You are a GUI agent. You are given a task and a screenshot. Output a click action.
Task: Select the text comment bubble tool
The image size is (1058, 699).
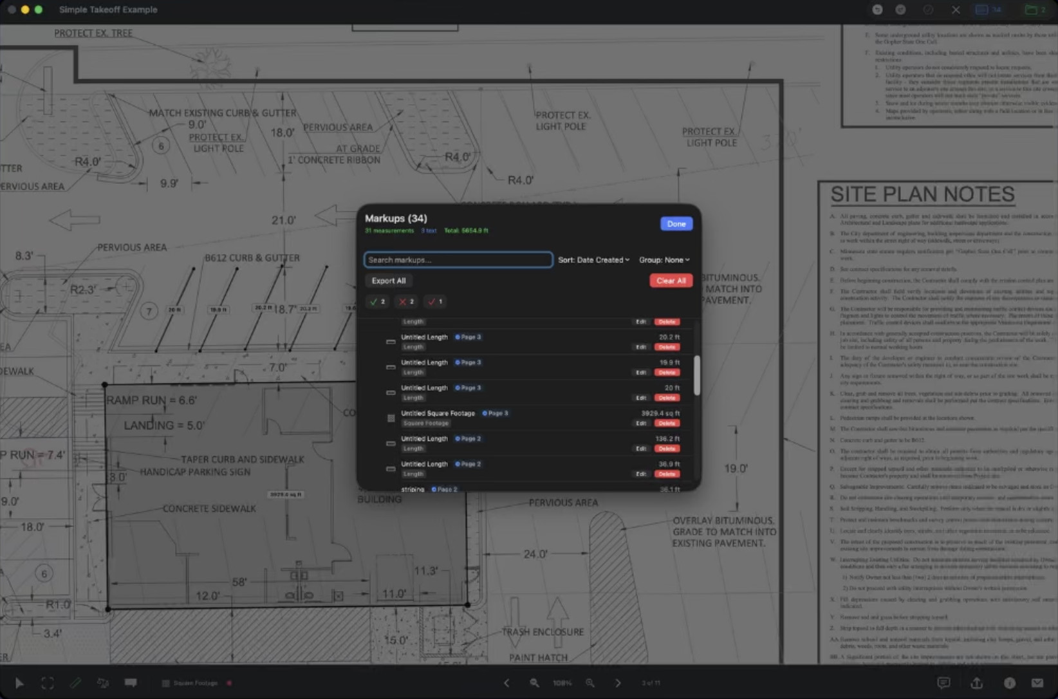coord(131,683)
